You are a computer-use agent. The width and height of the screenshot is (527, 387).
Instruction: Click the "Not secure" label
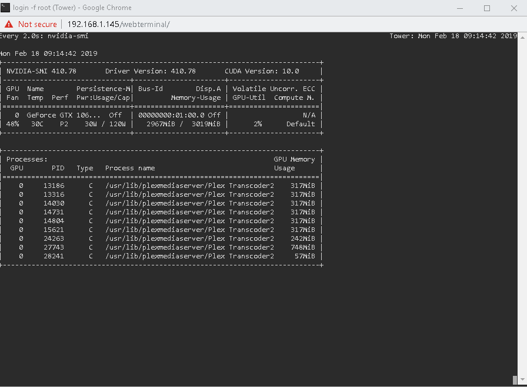pyautogui.click(x=37, y=24)
